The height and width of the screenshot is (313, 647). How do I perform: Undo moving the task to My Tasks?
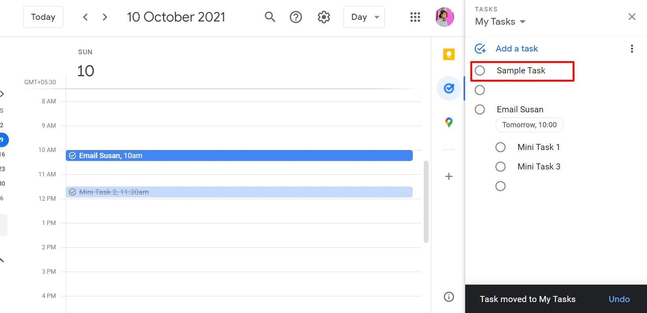[x=619, y=299]
